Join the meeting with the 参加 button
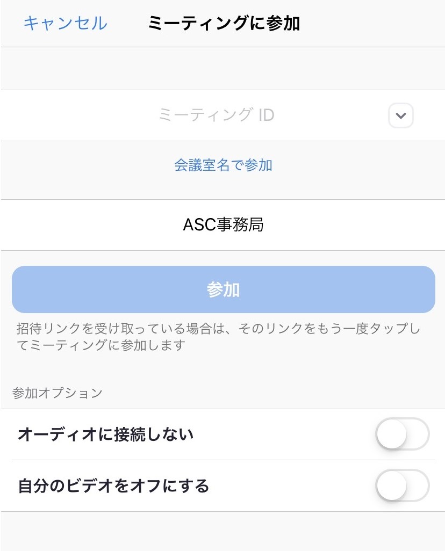The width and height of the screenshot is (445, 551). (x=224, y=289)
